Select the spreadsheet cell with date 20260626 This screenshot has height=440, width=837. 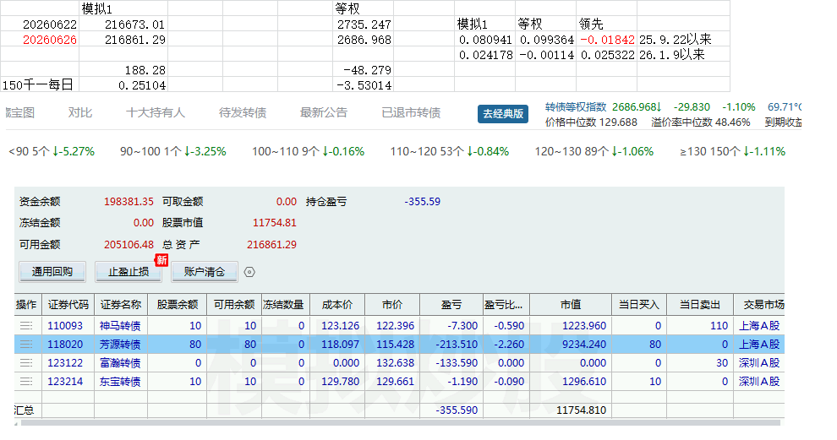(x=40, y=40)
